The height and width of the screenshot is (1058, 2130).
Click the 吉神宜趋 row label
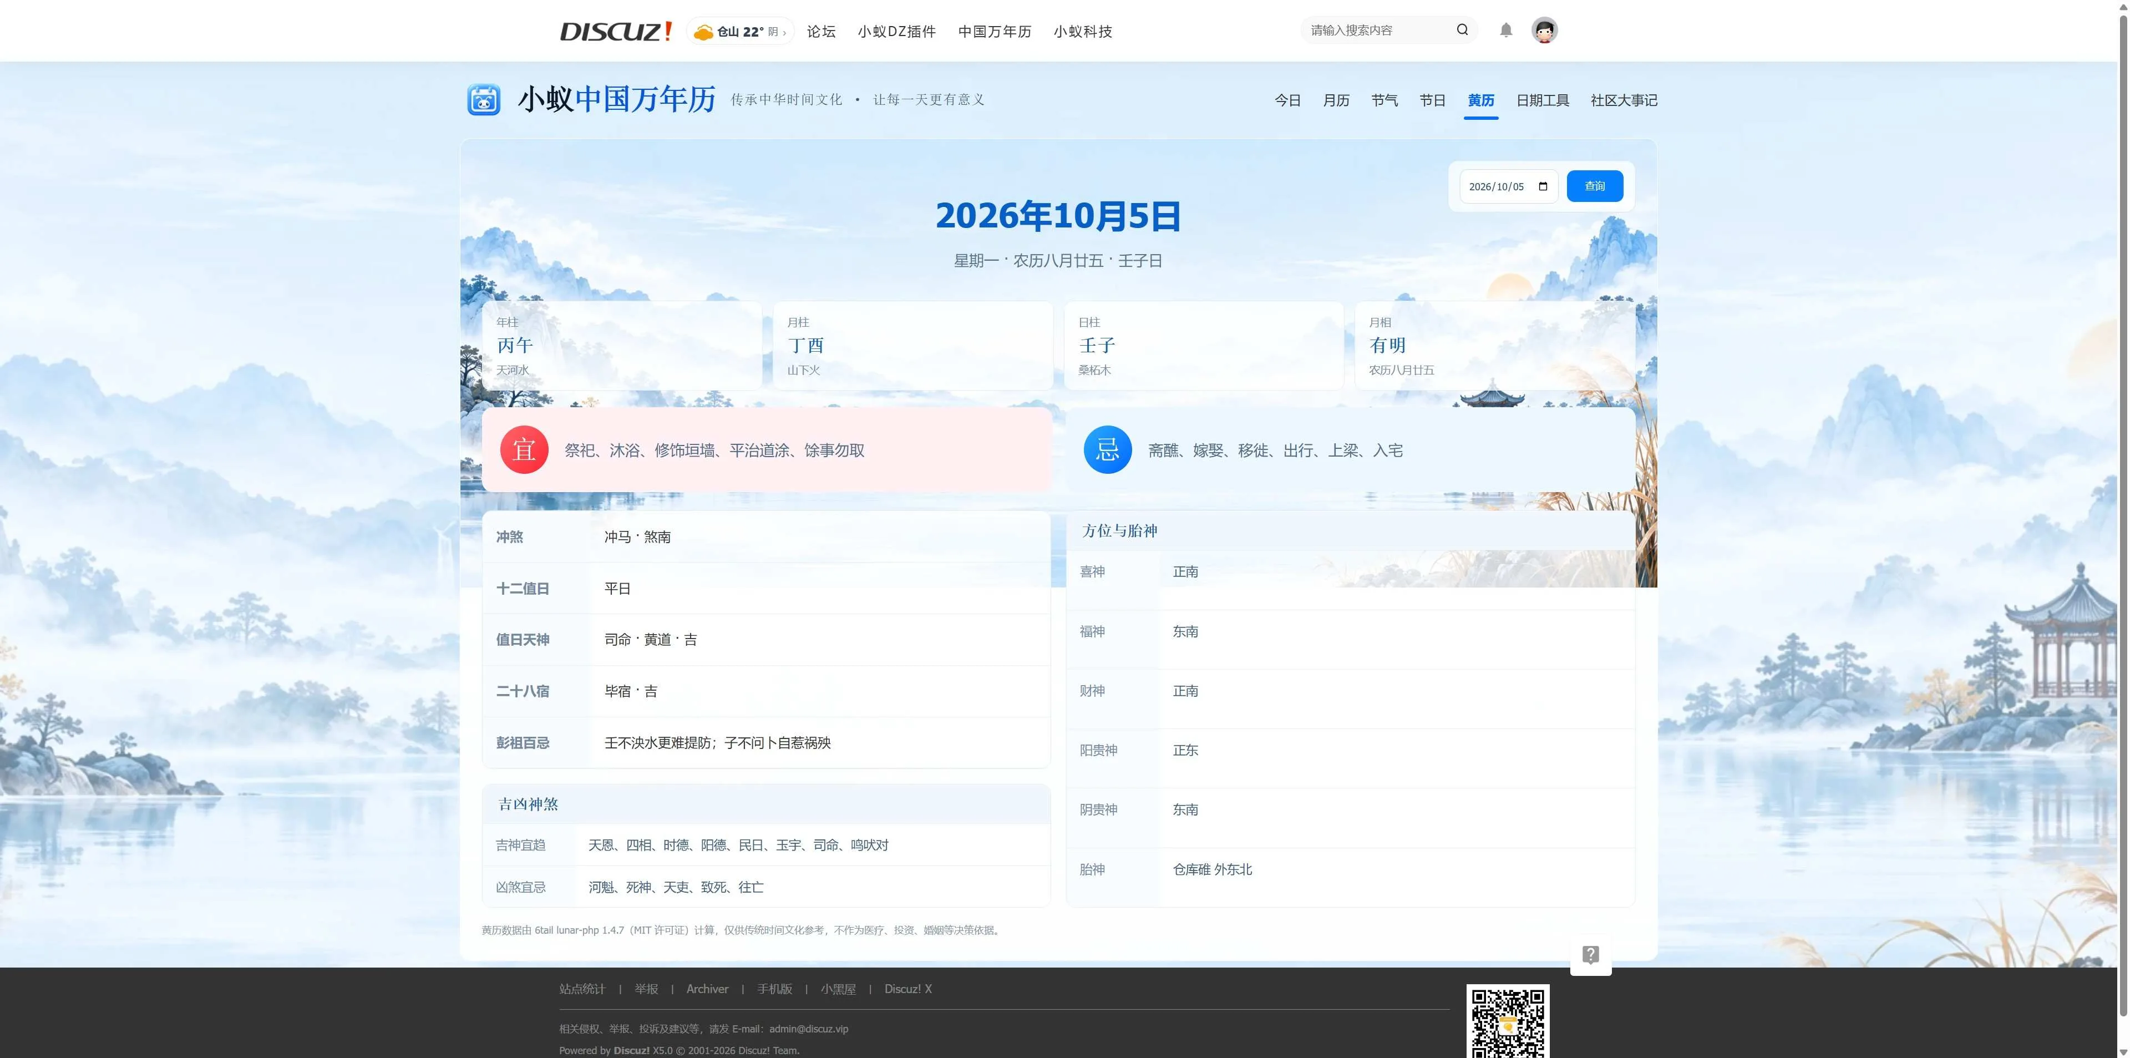point(520,844)
